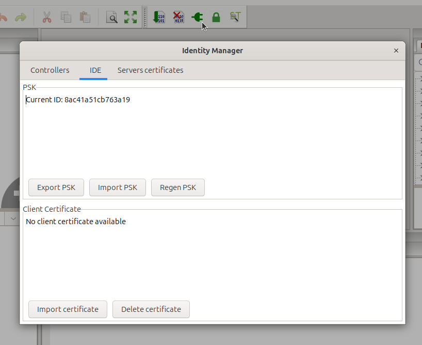Screen dimensions: 422x345
Task: Click the Import PSK button
Action: [118, 187]
